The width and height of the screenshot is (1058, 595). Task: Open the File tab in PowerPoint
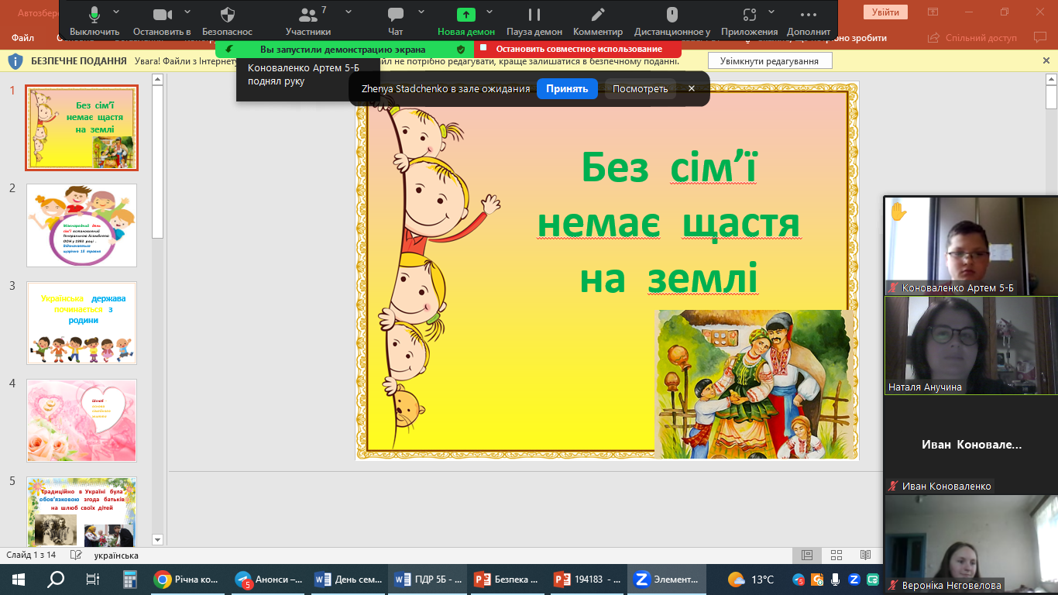tap(23, 38)
